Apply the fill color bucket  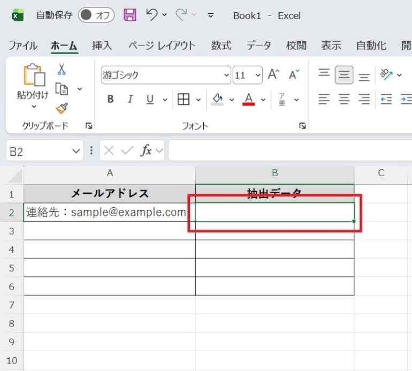217,100
